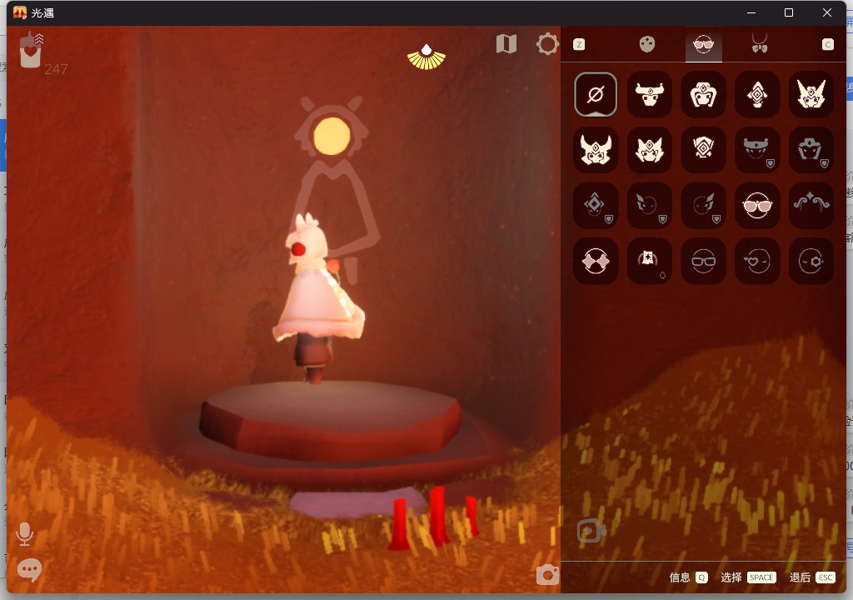Click the character avatar on the pedestal
The image size is (853, 600).
pos(317,298)
